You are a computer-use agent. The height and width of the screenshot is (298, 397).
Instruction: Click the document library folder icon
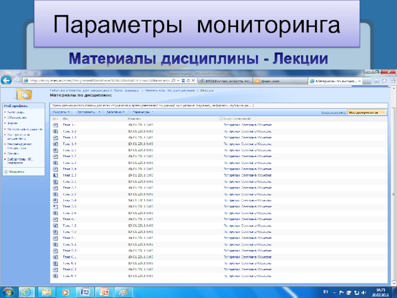tap(24, 94)
